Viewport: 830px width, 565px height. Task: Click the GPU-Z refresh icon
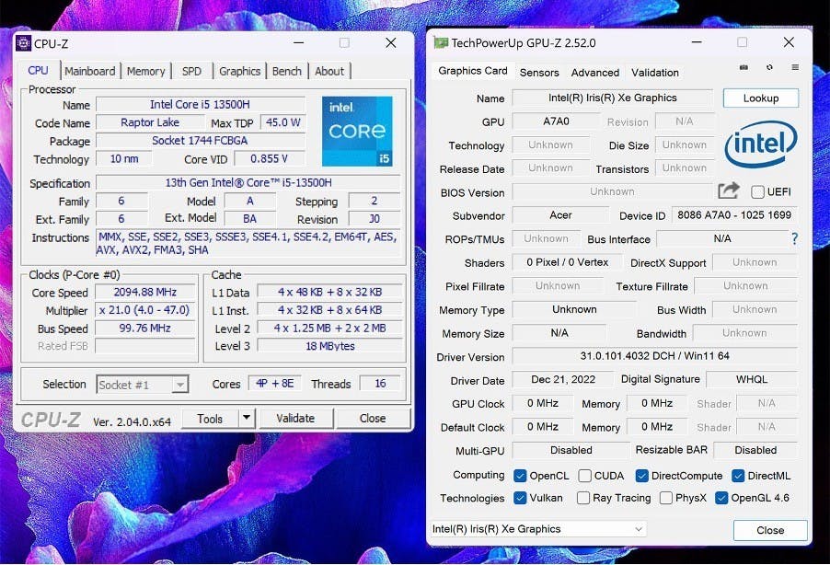pos(769,68)
